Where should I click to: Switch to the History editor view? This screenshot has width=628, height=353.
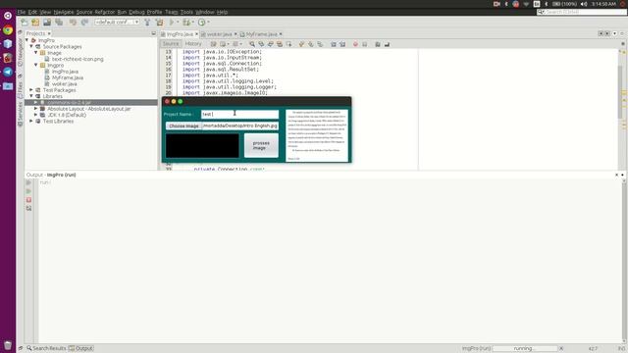(x=193, y=43)
